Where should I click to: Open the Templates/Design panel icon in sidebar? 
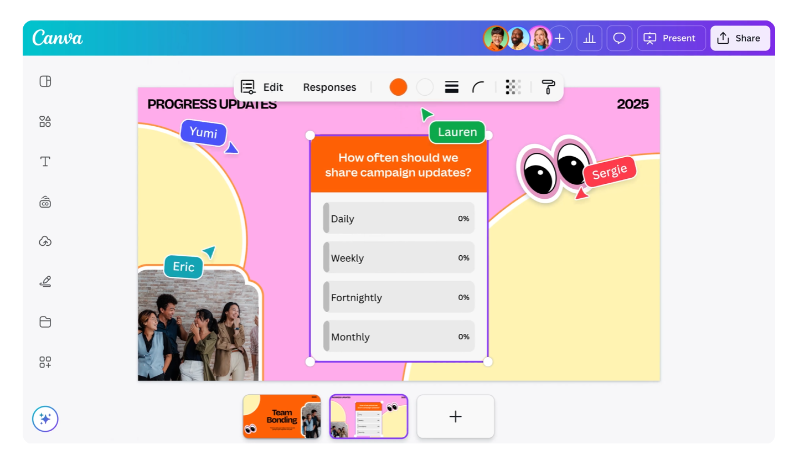pos(45,81)
